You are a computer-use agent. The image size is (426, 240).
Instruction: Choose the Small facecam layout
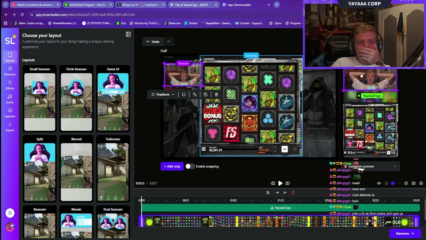click(40, 99)
